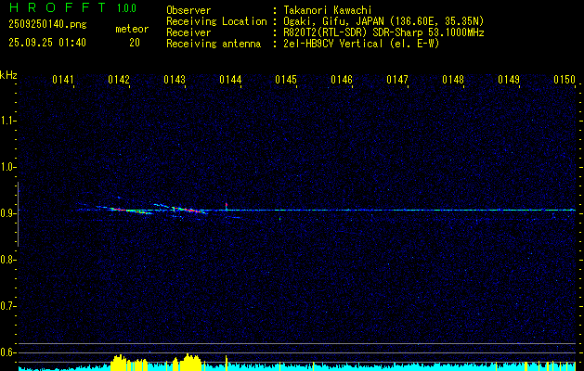Click the Receiving antenna field label
The width and height of the screenshot is (584, 371).
pyautogui.click(x=214, y=44)
